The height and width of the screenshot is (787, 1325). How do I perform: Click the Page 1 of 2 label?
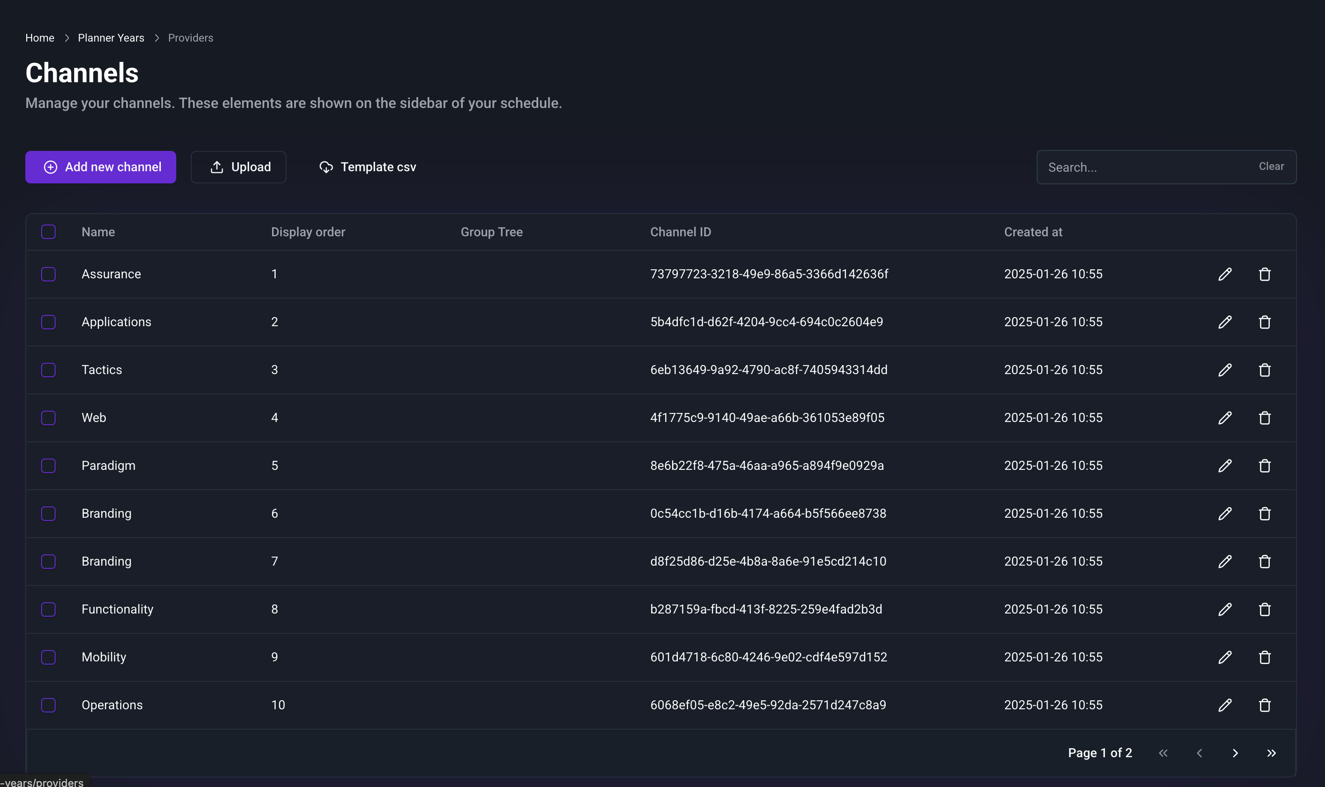tap(1099, 753)
